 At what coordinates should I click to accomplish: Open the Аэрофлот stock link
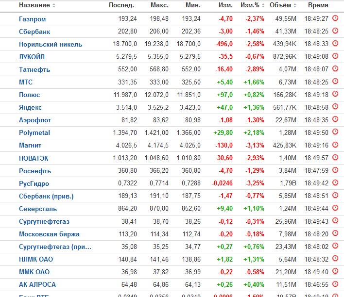pyautogui.click(x=35, y=120)
